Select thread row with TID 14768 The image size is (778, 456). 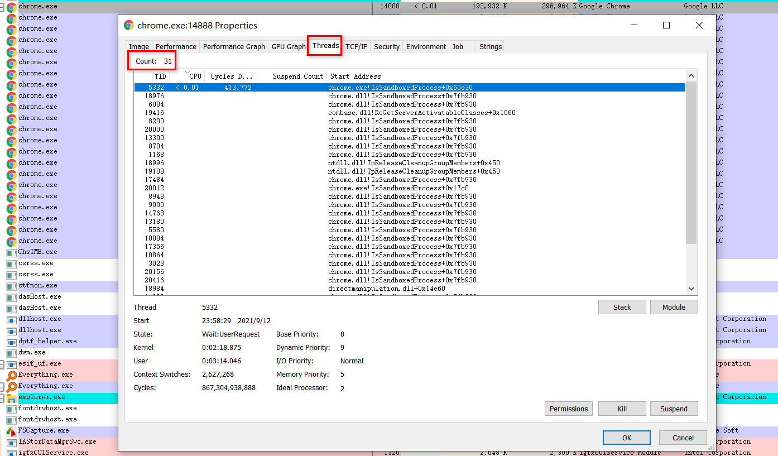(410, 213)
